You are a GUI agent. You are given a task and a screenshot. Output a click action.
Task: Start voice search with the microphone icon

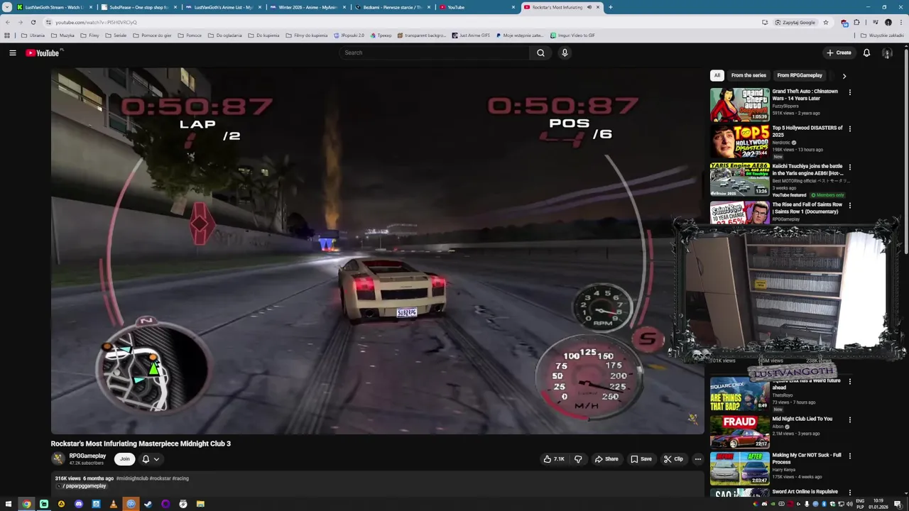[x=565, y=53]
